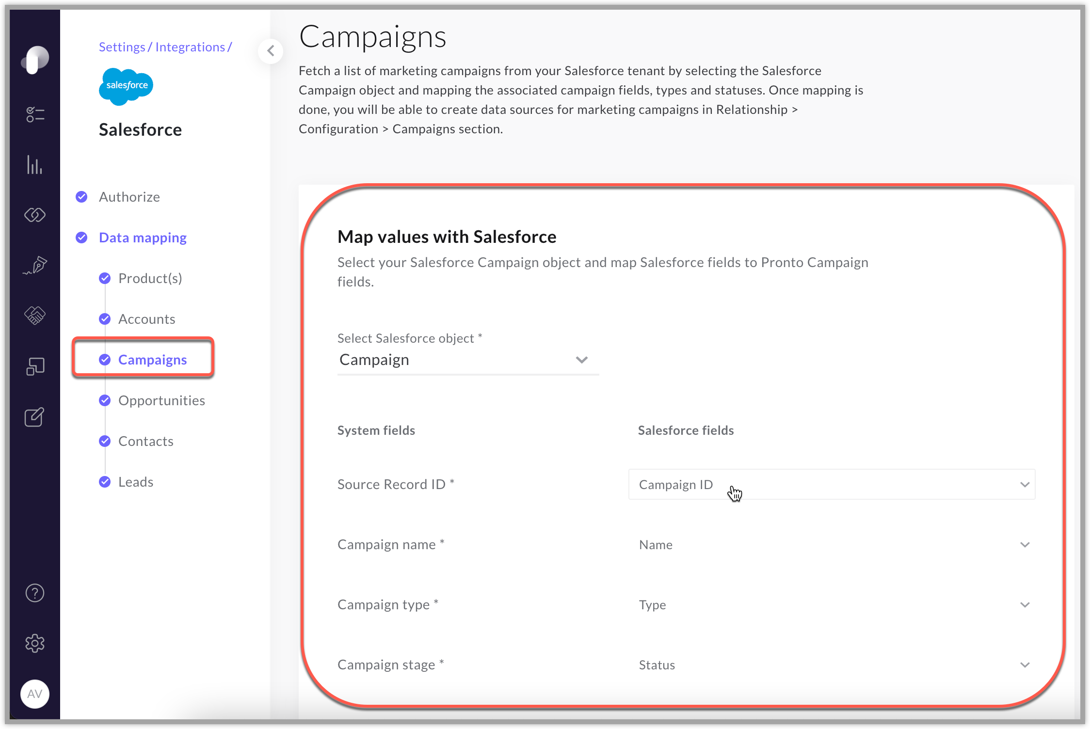
Task: Select the Data mapping step
Action: 143,238
